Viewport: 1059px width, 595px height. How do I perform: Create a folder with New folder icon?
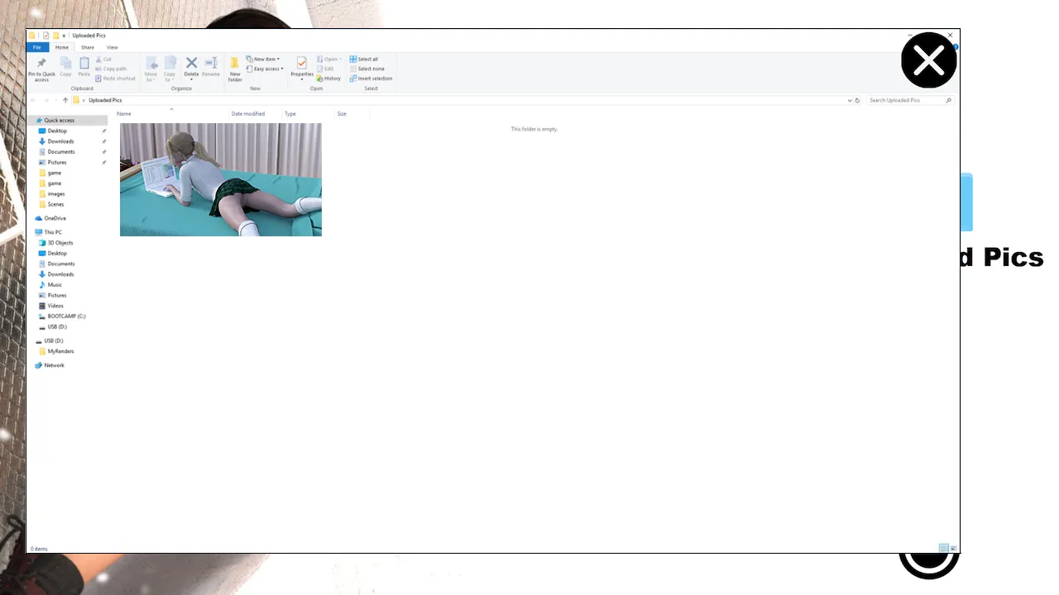coord(235,64)
